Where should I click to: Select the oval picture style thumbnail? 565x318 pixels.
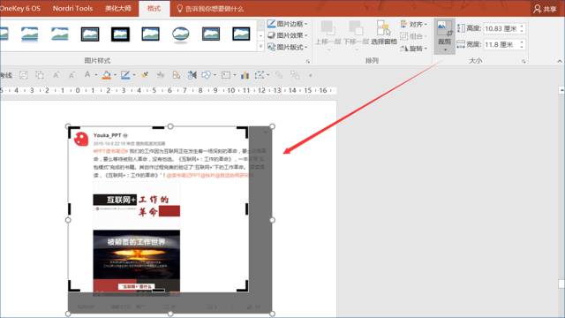tap(180, 34)
